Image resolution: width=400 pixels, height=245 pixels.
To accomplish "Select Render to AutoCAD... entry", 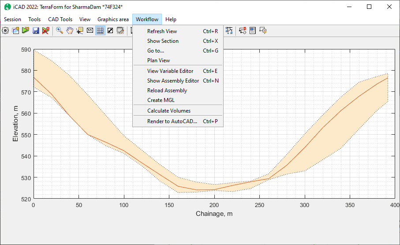I will point(178,121).
